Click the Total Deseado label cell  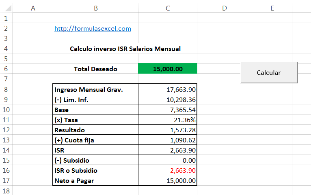pyautogui.click(x=95, y=68)
